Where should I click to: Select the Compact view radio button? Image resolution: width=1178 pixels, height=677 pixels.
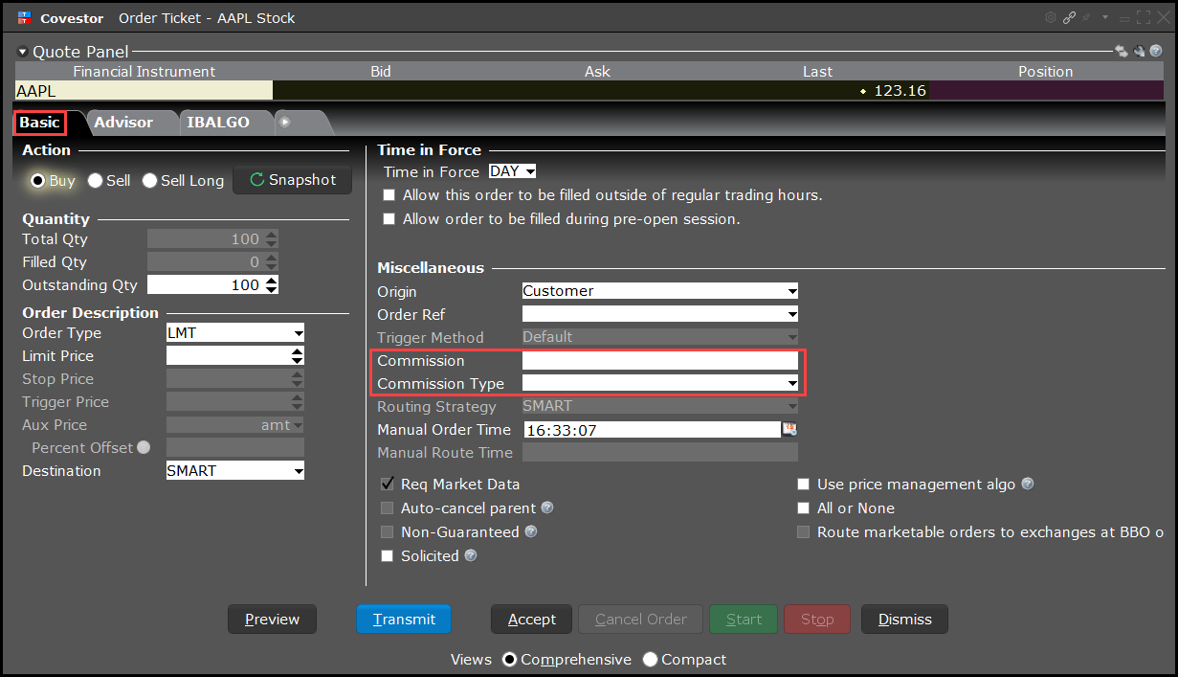click(x=651, y=660)
